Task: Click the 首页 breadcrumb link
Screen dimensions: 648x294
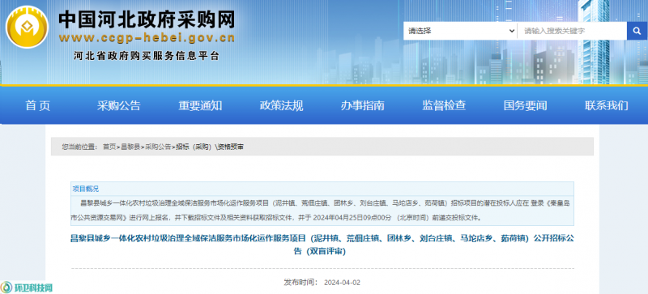Action: coord(109,147)
